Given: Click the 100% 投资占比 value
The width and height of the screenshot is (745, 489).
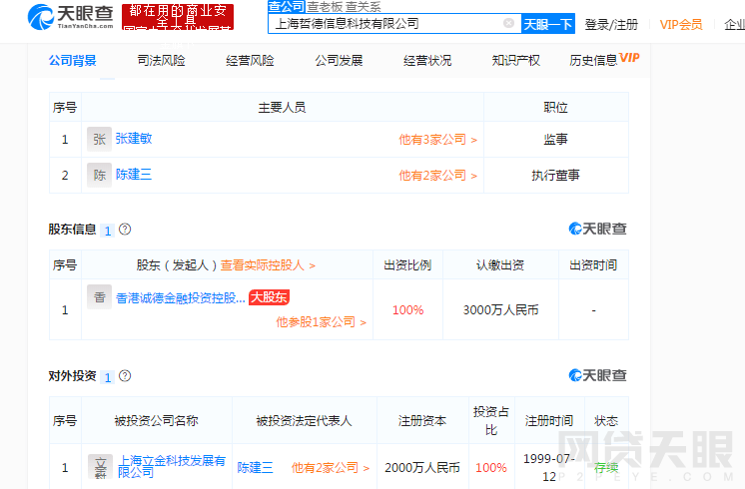Looking at the screenshot, I should (491, 468).
